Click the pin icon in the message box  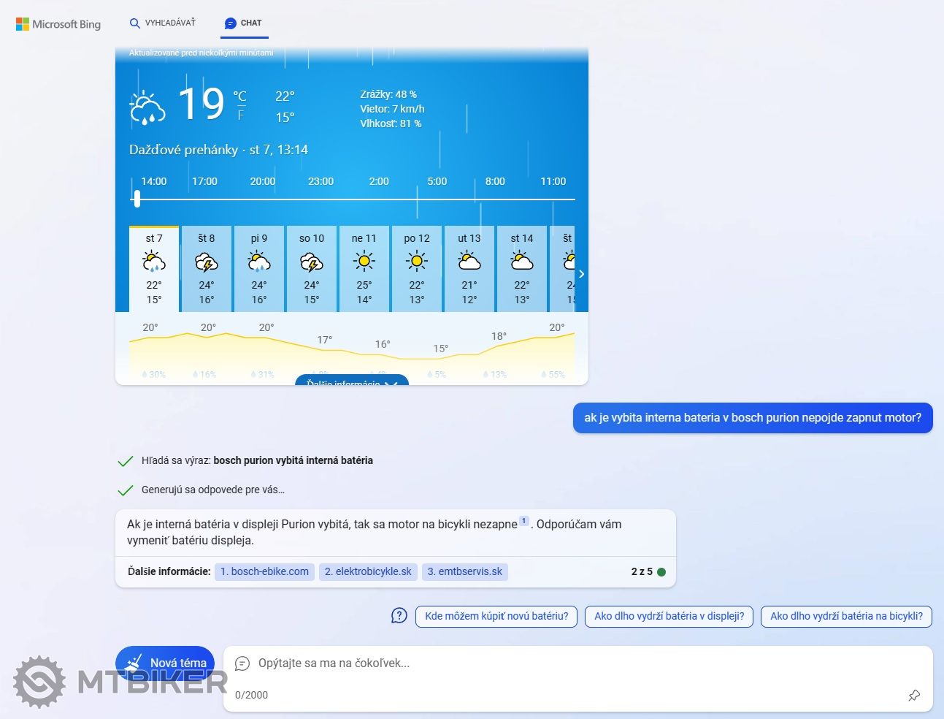point(913,695)
